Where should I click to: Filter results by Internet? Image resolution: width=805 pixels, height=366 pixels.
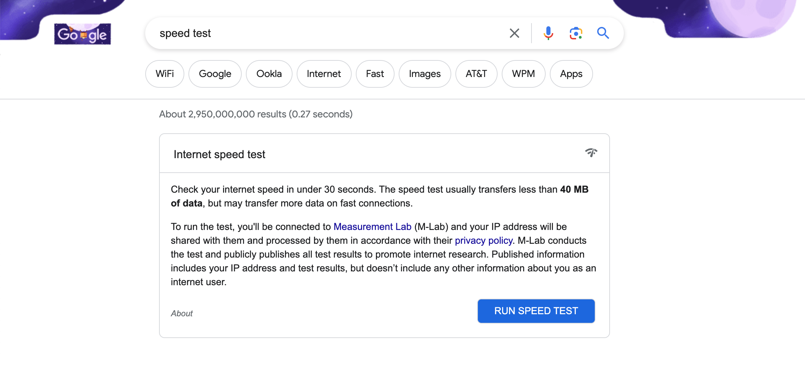tap(324, 74)
